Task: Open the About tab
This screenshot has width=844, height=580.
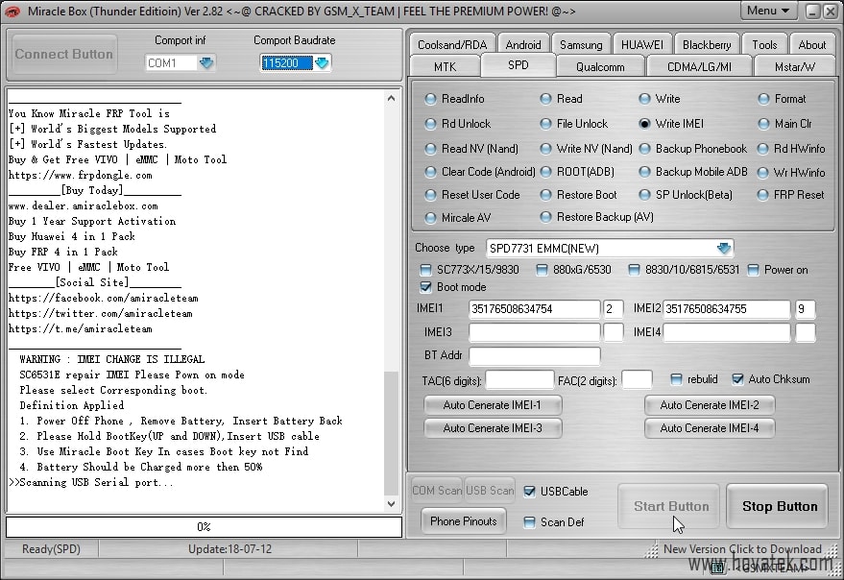Action: pos(811,45)
